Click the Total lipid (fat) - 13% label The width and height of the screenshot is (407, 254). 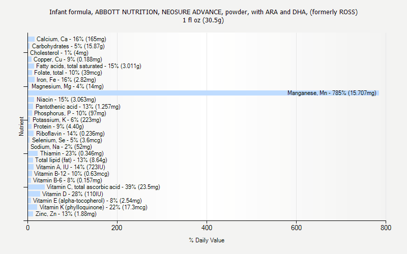[71, 160]
